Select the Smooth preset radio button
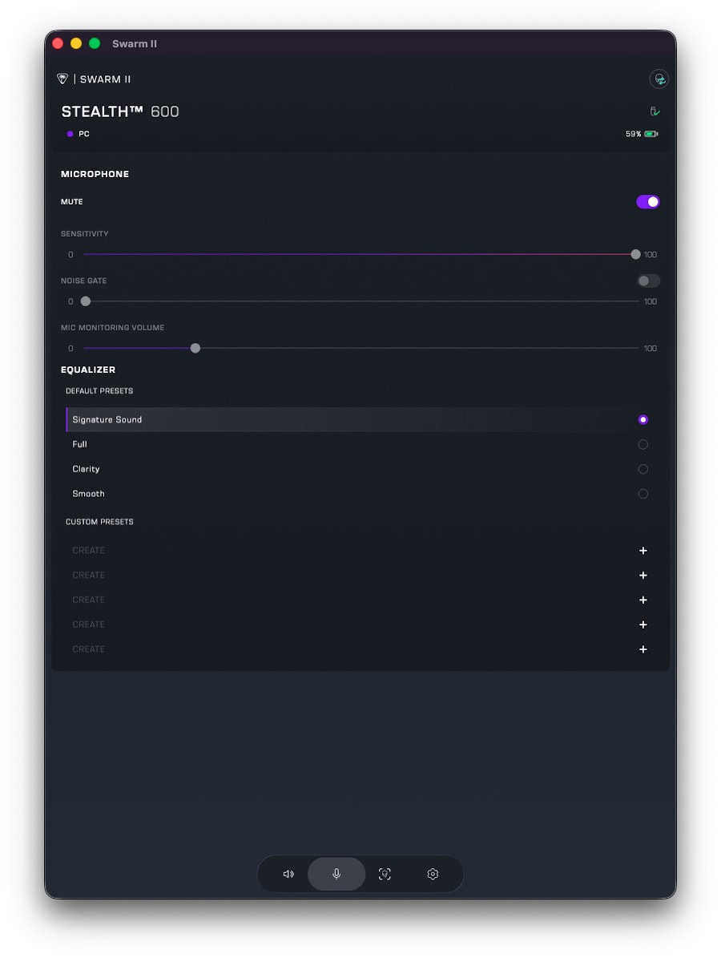 pos(642,494)
